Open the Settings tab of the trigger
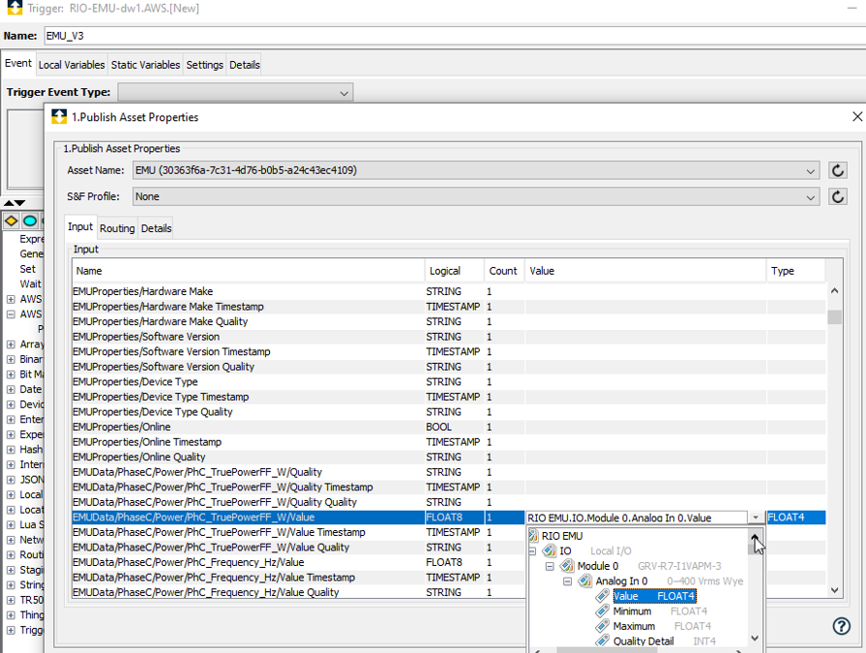This screenshot has width=866, height=653. pyautogui.click(x=204, y=65)
